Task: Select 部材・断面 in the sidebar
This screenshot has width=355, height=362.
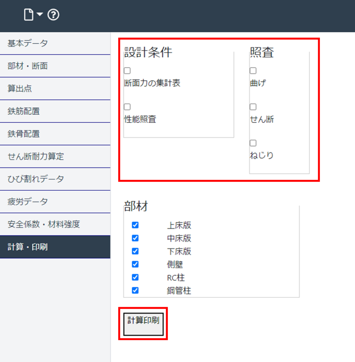Action: [55, 66]
